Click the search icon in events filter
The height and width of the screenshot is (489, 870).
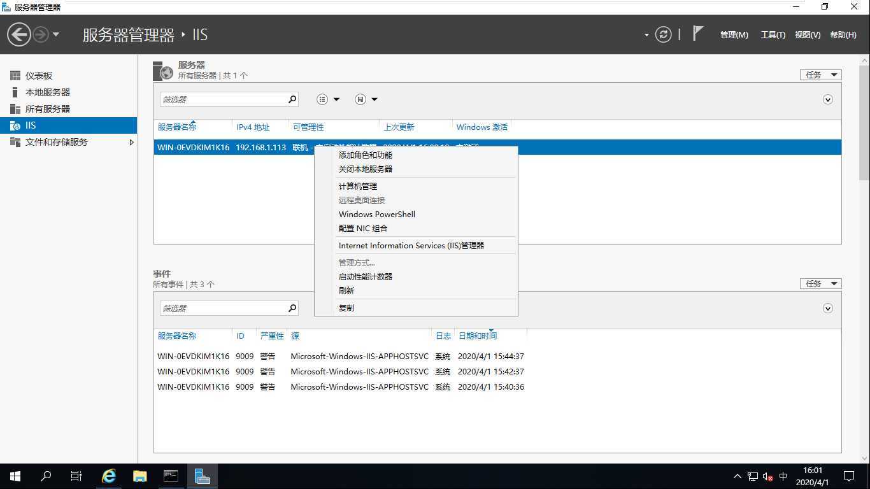[x=292, y=308]
